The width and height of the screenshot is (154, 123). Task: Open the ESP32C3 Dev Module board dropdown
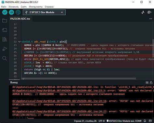pyautogui.click(x=44, y=12)
